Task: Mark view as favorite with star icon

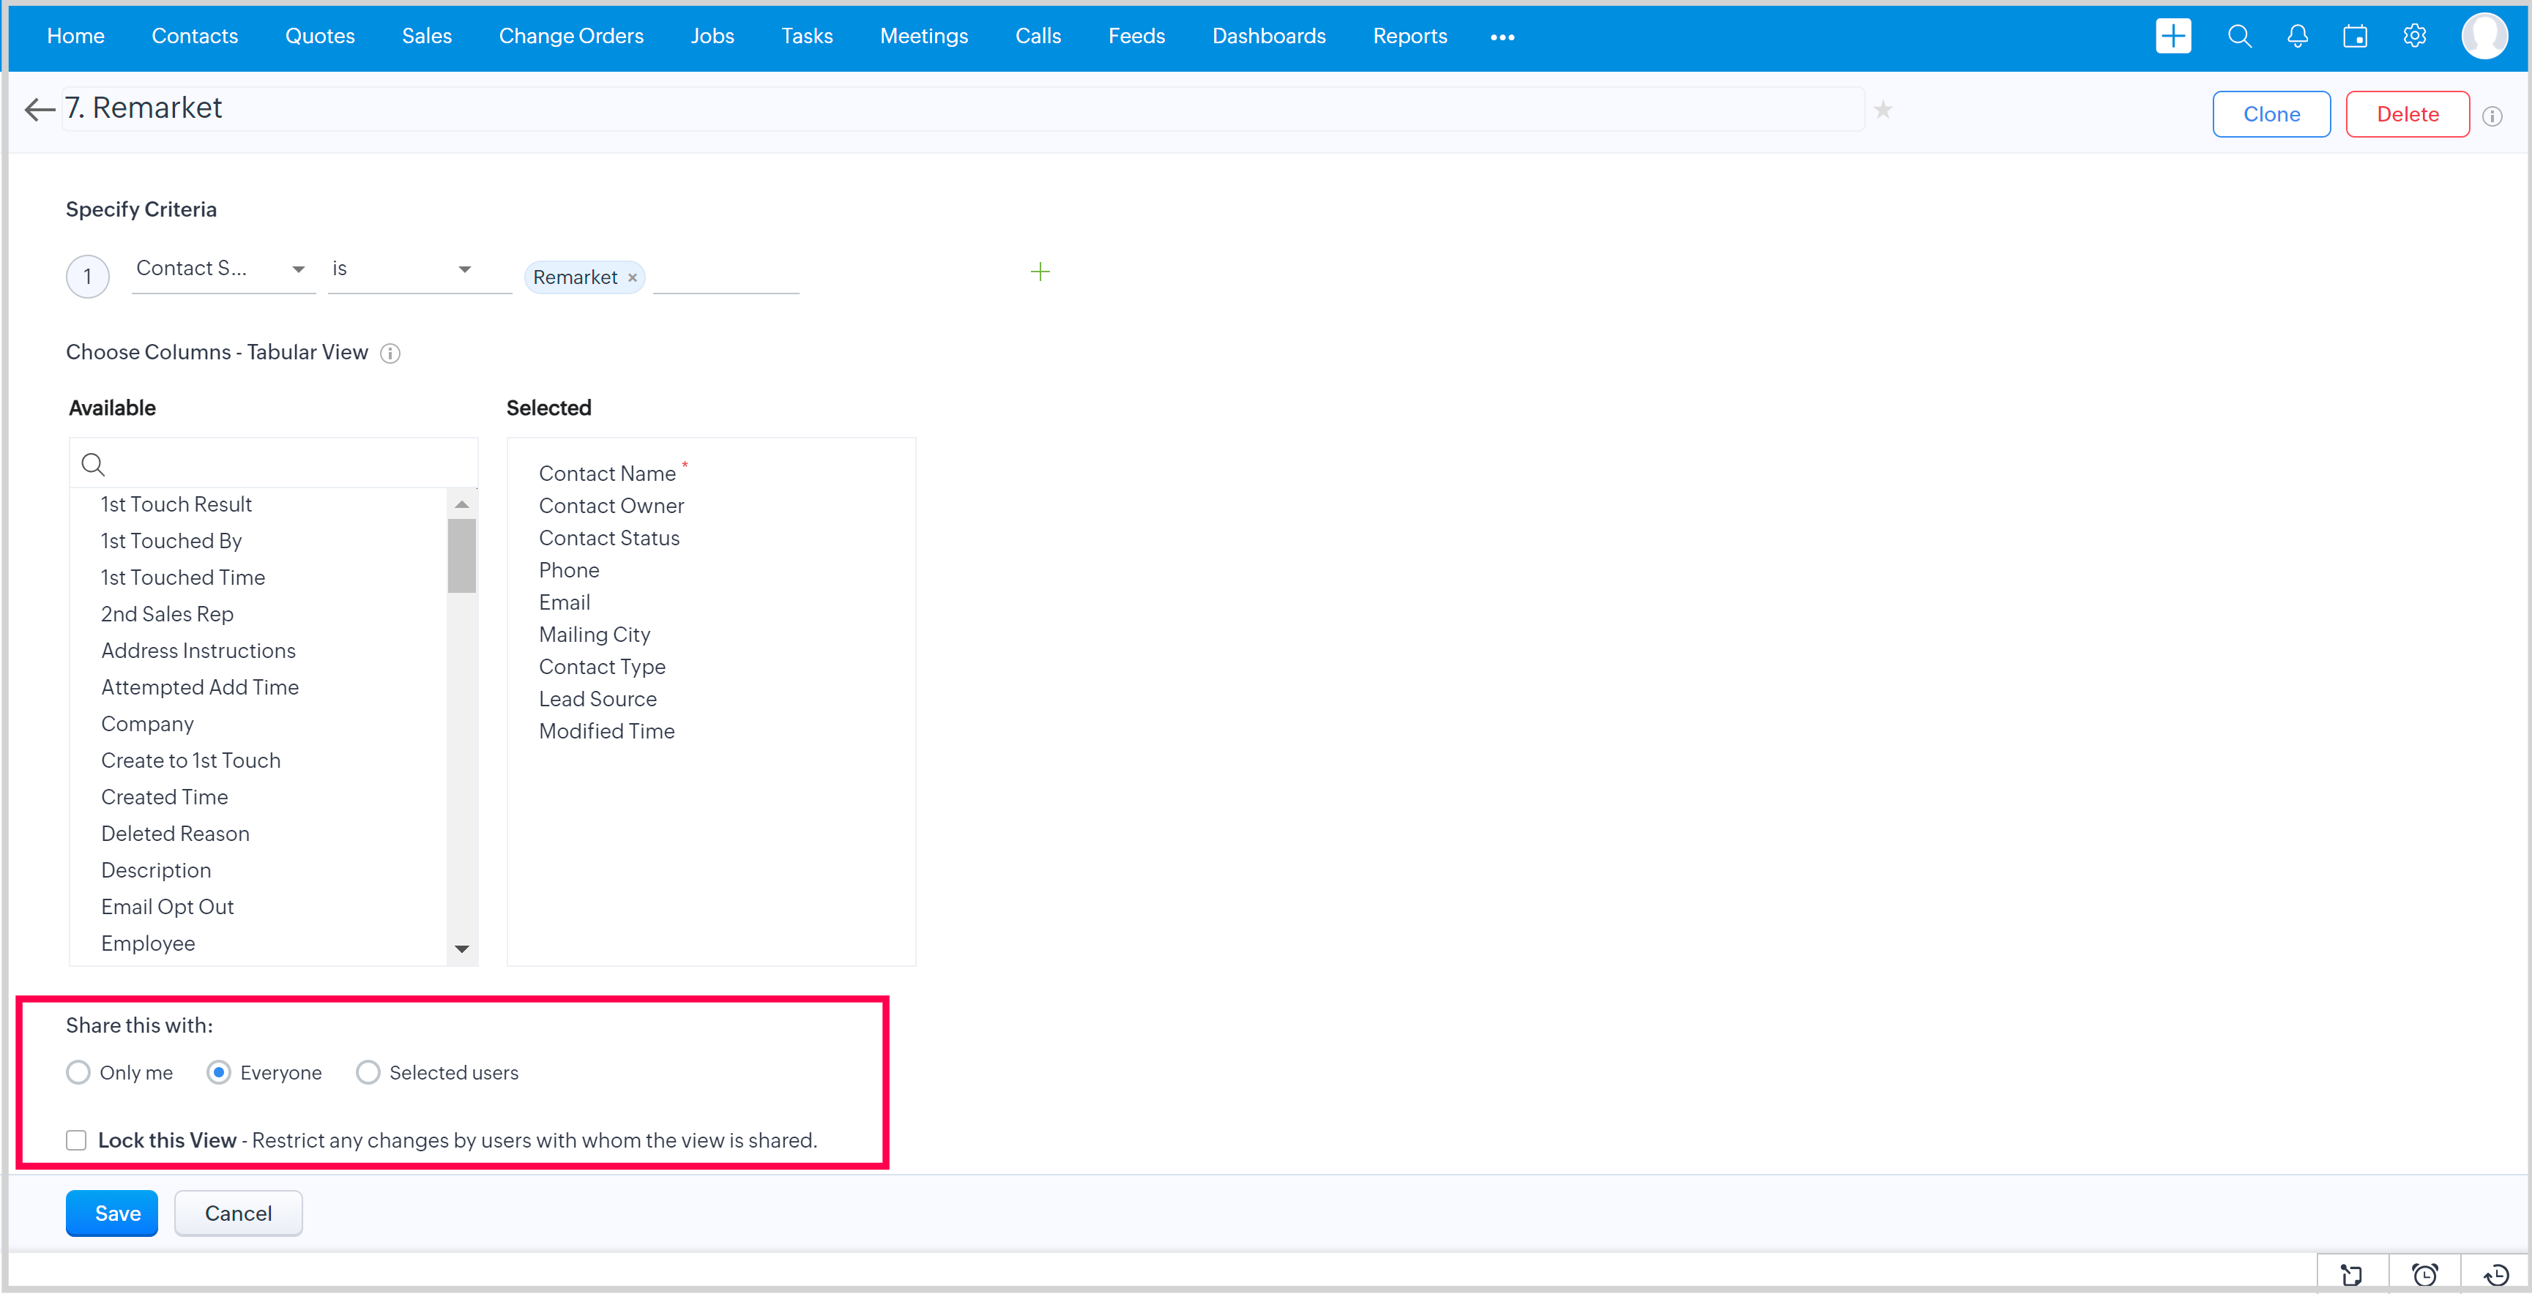Action: (x=1883, y=110)
